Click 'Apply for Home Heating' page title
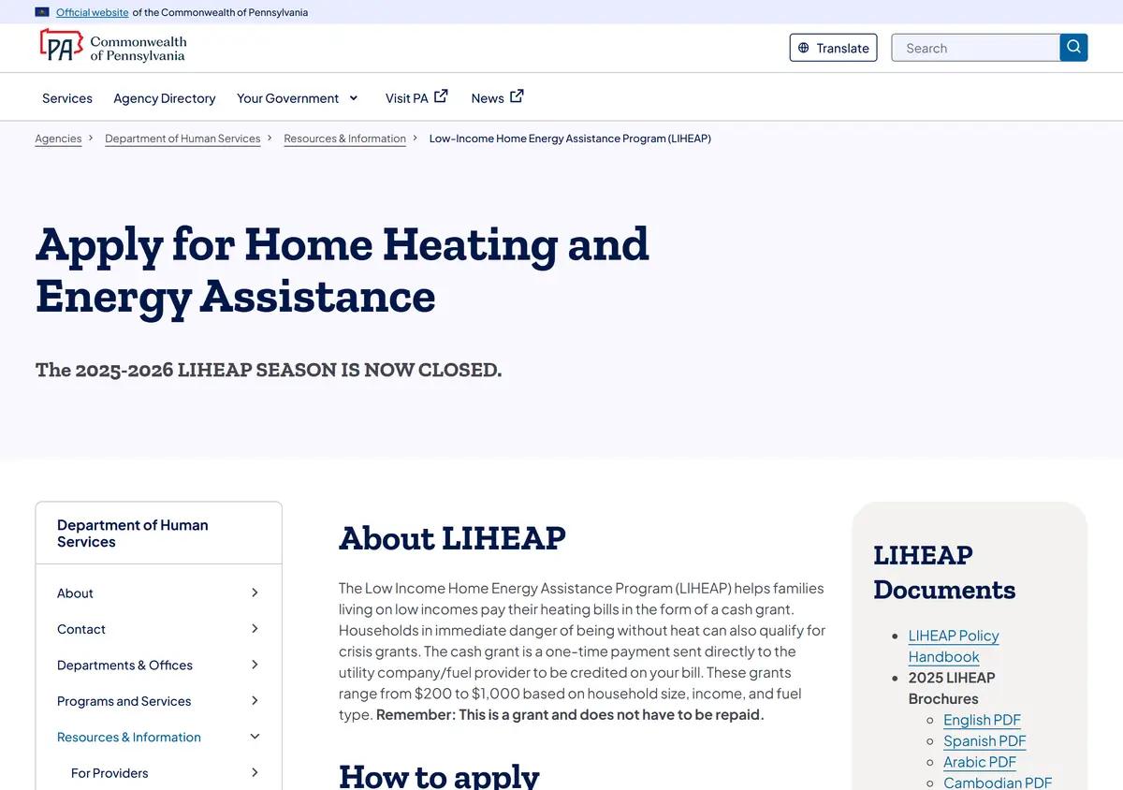 pos(343,270)
